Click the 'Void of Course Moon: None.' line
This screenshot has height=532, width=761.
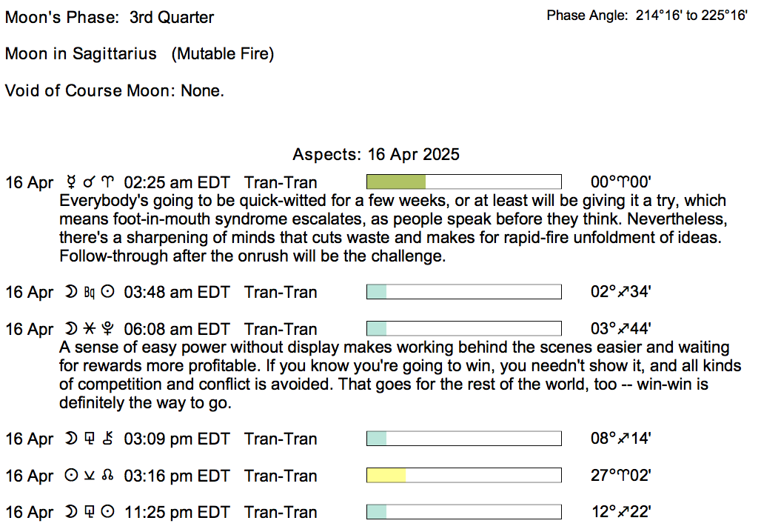coord(114,90)
